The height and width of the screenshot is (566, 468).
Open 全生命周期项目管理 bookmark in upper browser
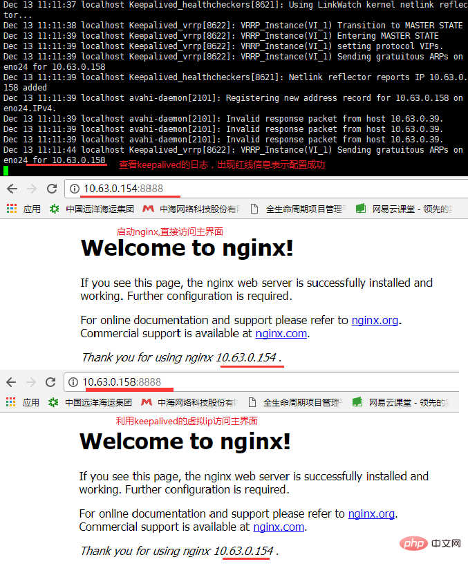[306, 209]
